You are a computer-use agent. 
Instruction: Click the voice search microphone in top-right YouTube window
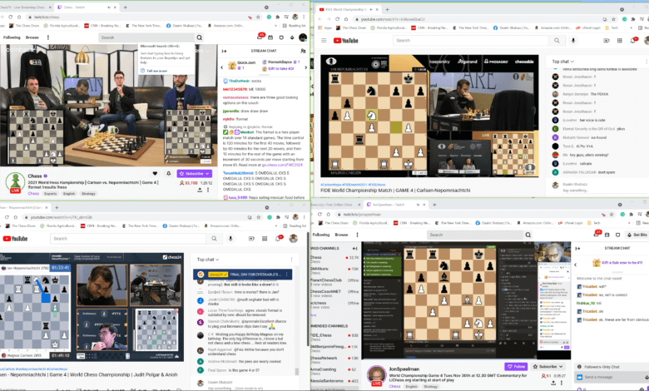pyautogui.click(x=573, y=41)
